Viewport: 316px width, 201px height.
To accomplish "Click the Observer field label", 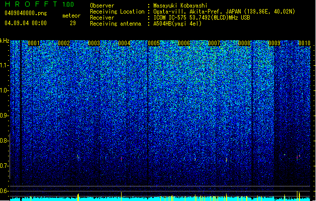I will [102, 6].
